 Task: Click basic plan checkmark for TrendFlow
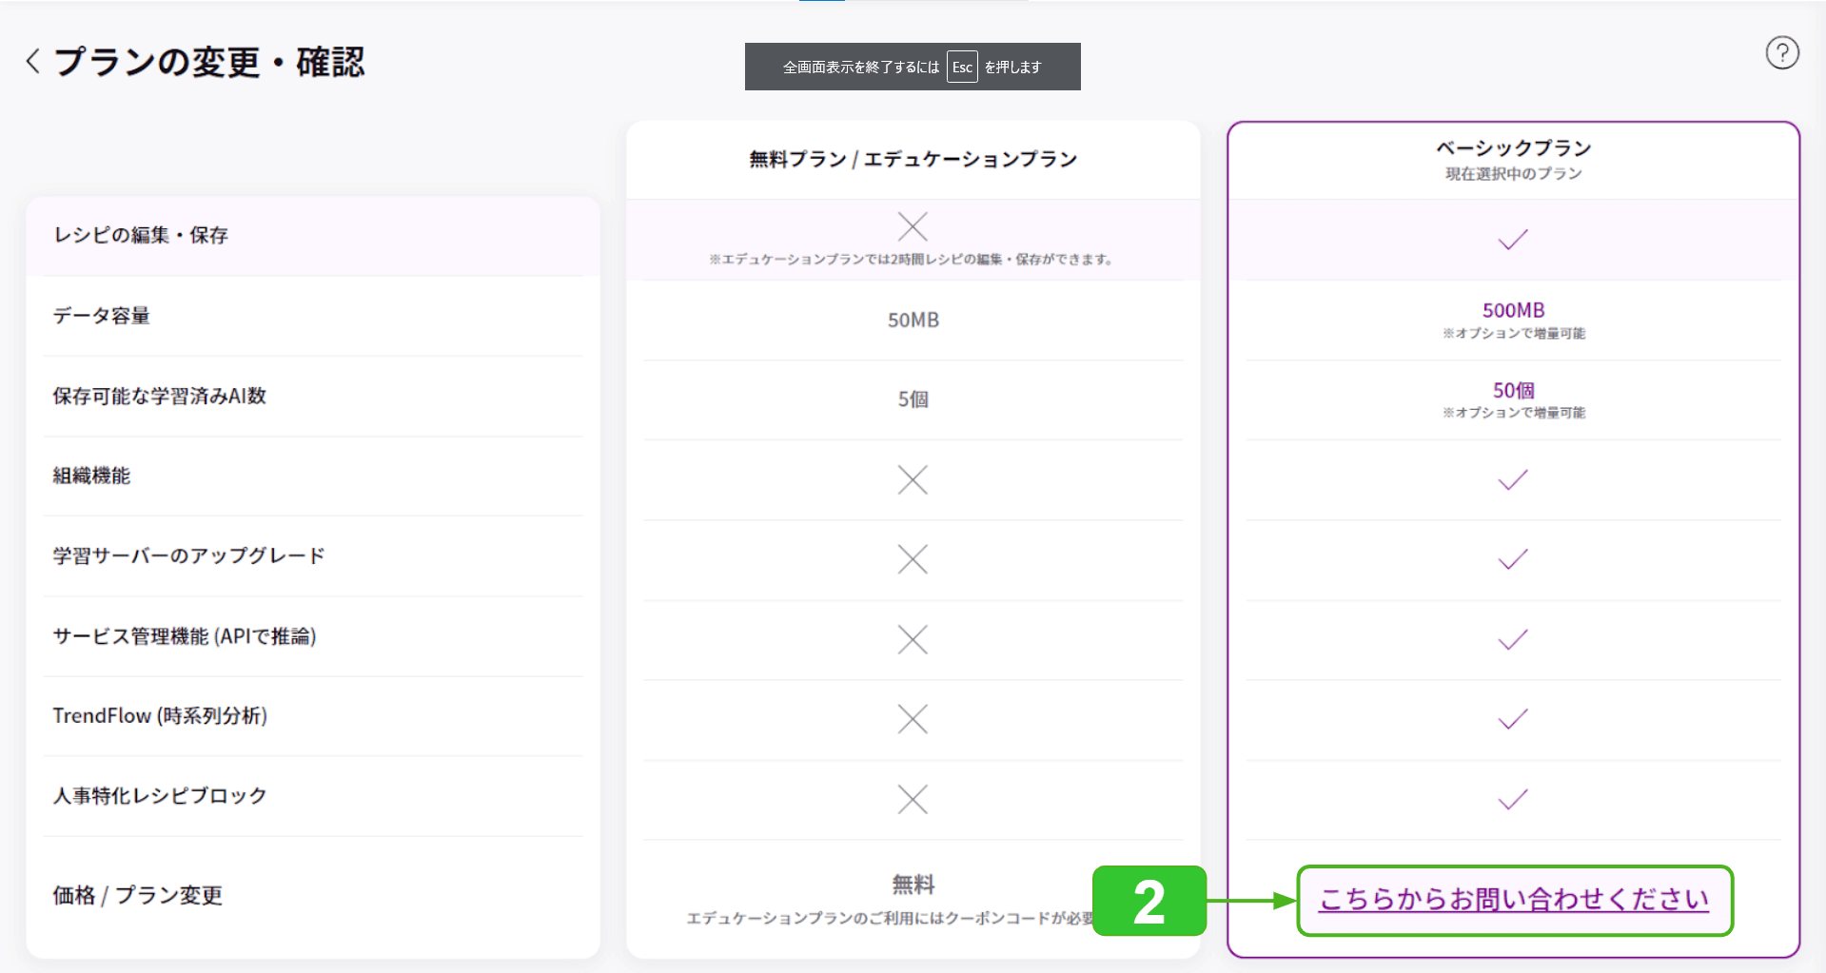point(1513,719)
